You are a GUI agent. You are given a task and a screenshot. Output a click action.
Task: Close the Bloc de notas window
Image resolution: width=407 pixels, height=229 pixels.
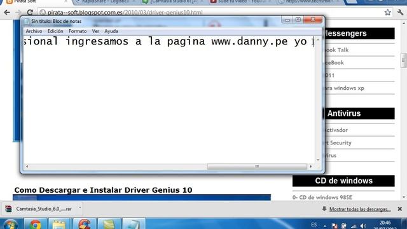[x=313, y=20]
